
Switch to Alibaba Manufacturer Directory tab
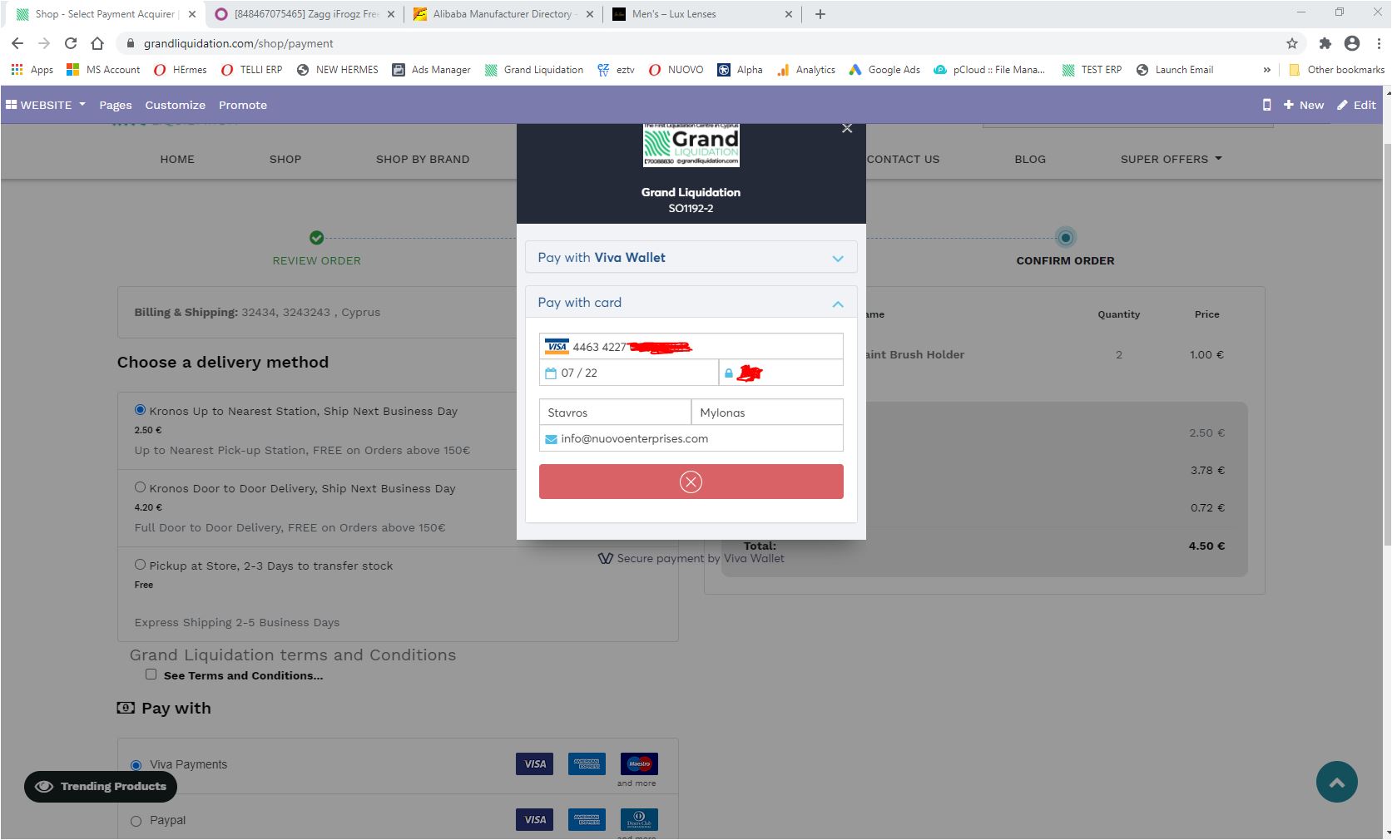coord(504,14)
